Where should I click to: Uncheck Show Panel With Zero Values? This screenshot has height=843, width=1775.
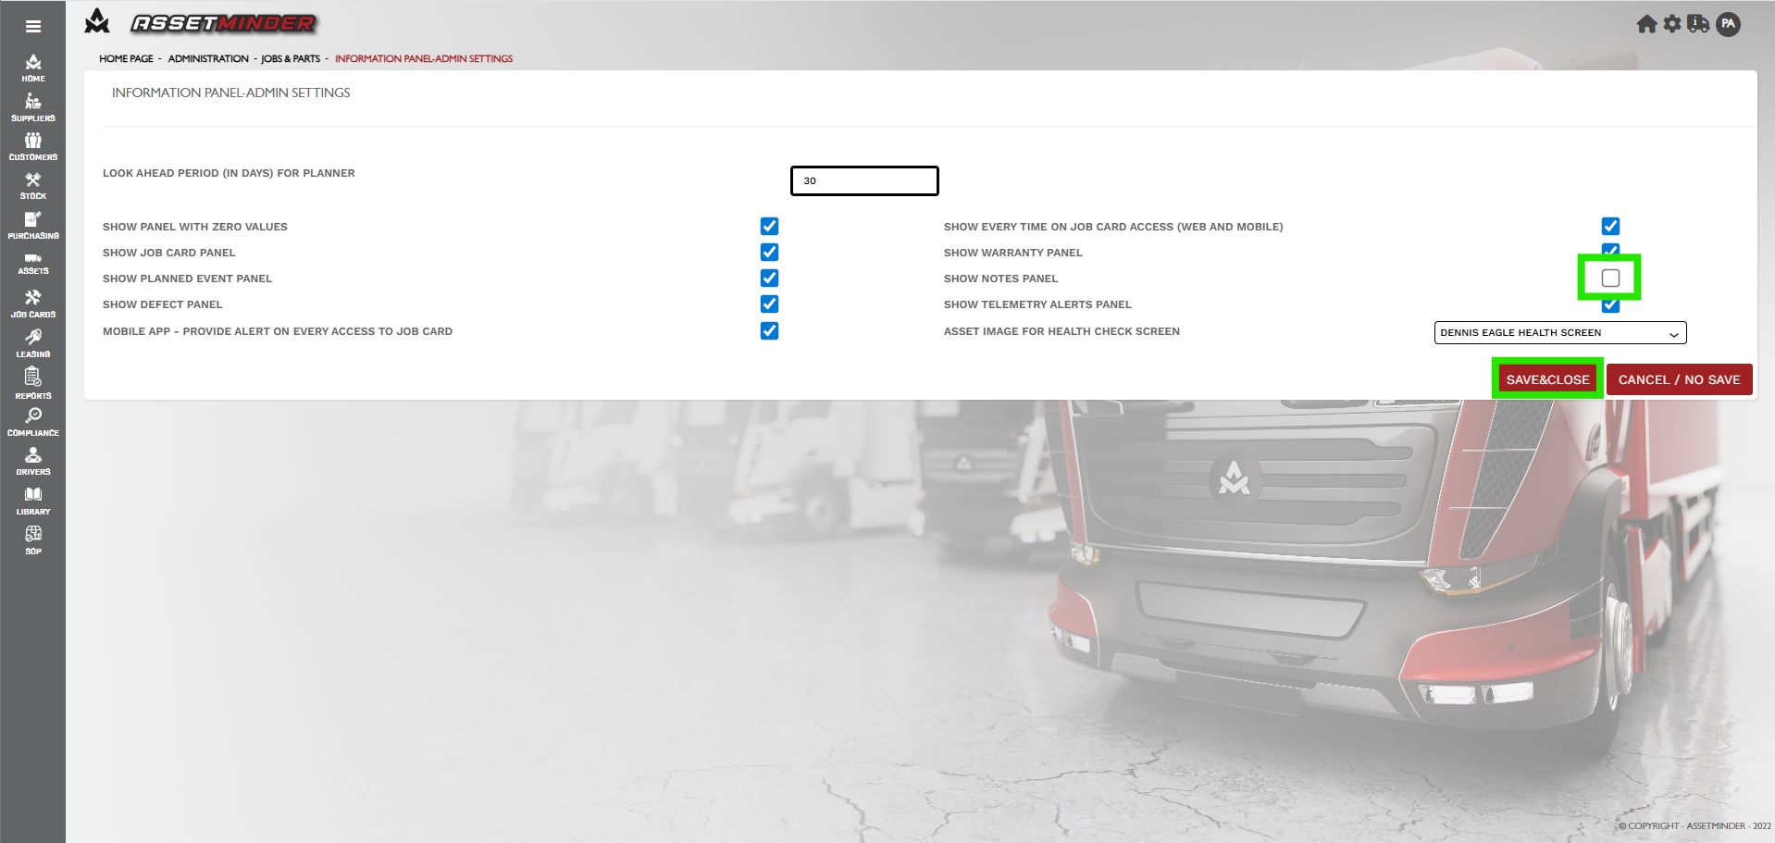[769, 227]
